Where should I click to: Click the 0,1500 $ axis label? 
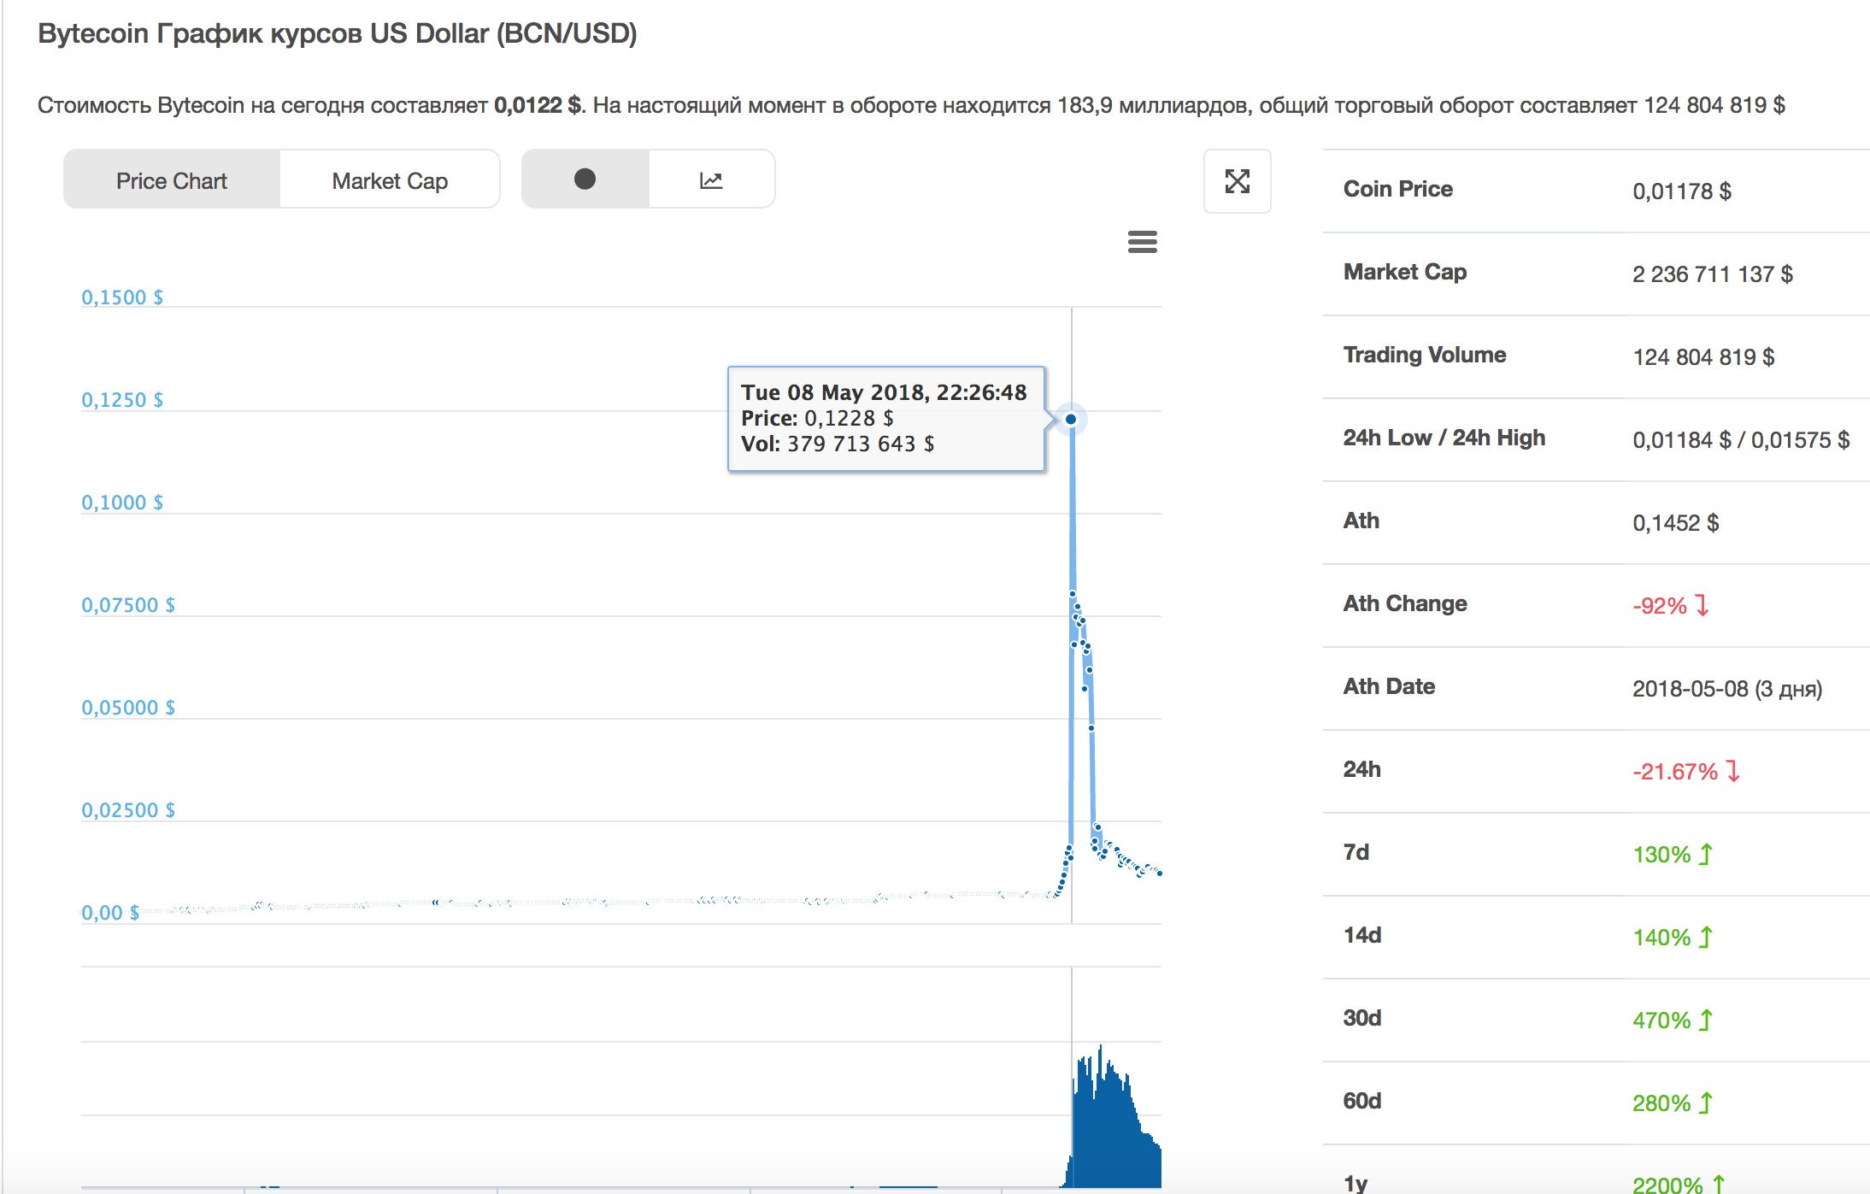coord(122,297)
